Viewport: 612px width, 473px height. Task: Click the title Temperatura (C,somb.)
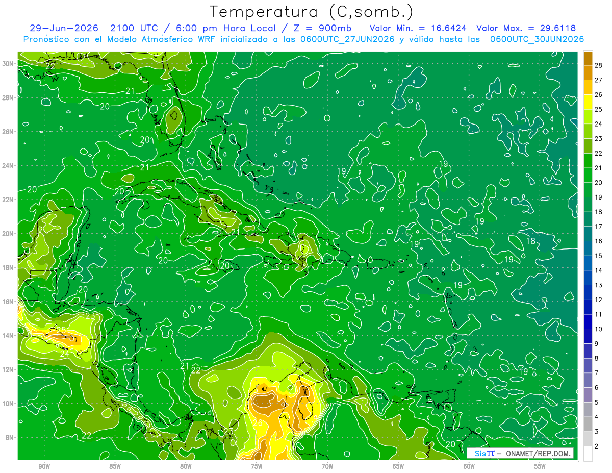click(311, 12)
